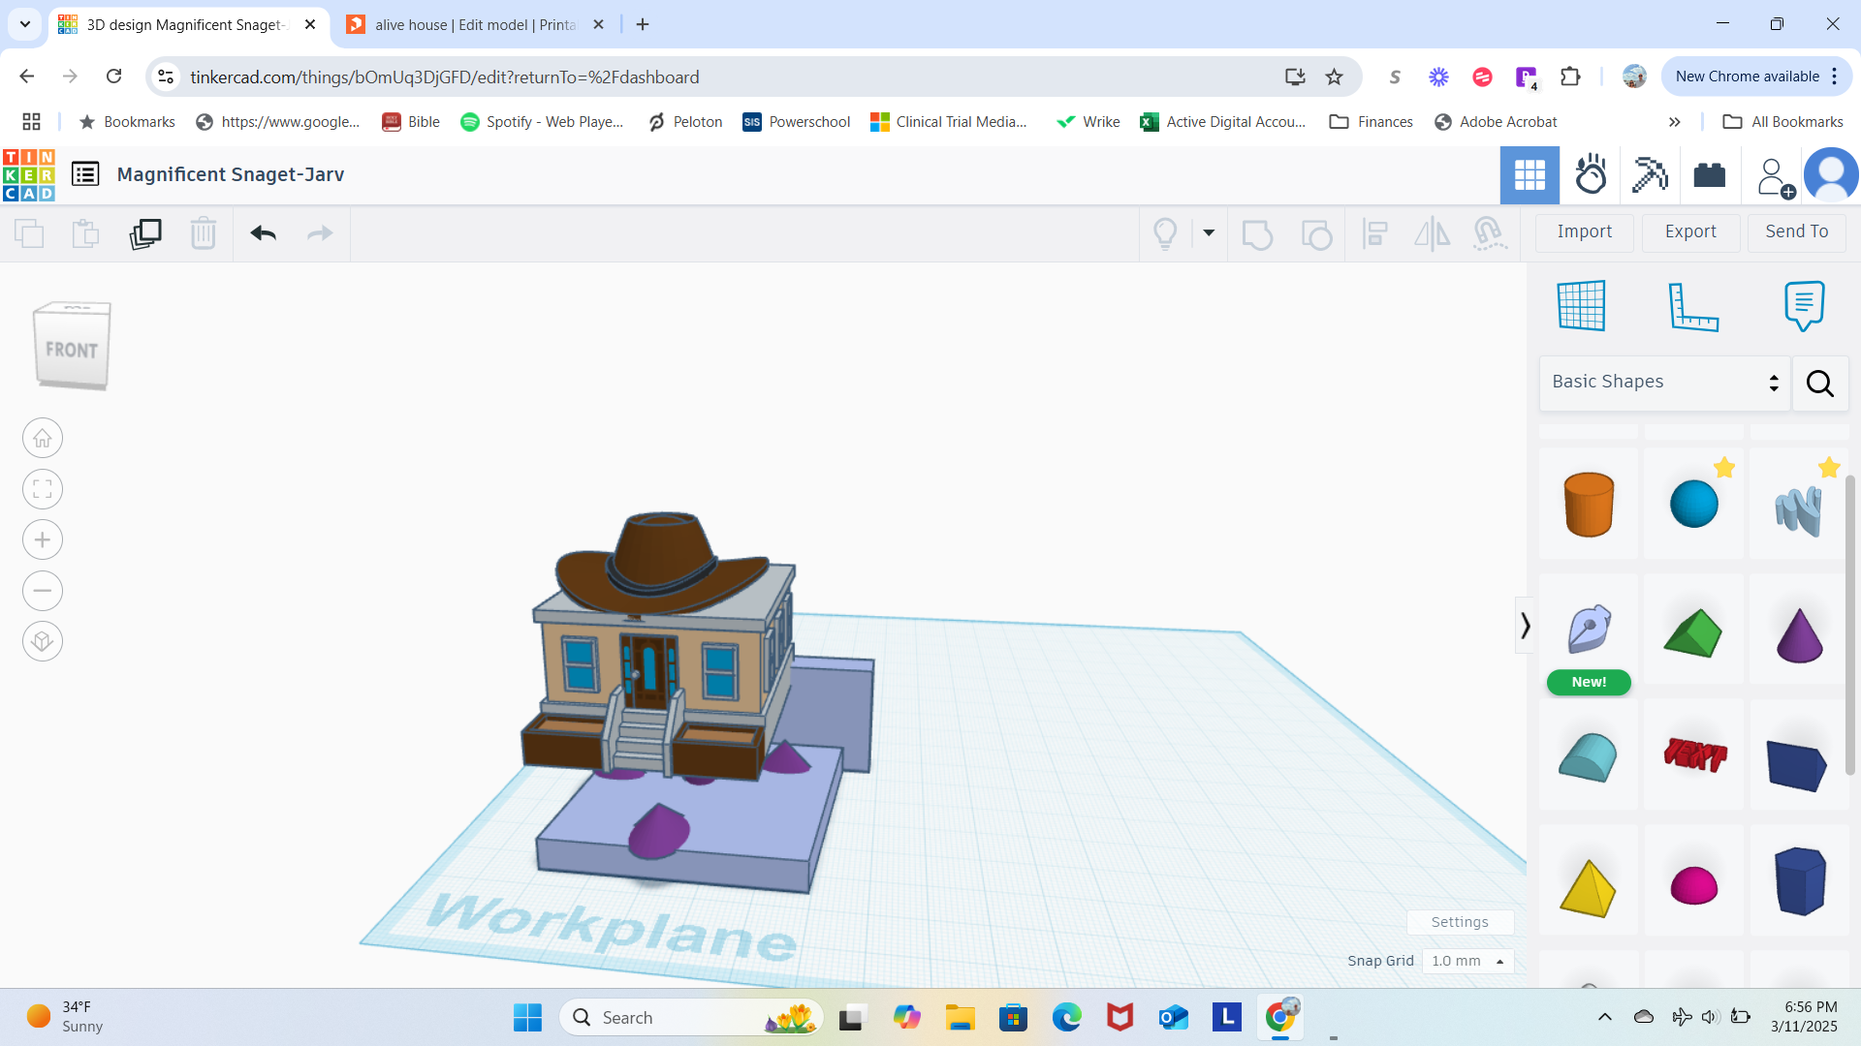Click the shapes search magnifier
The height and width of the screenshot is (1046, 1861).
point(1820,384)
